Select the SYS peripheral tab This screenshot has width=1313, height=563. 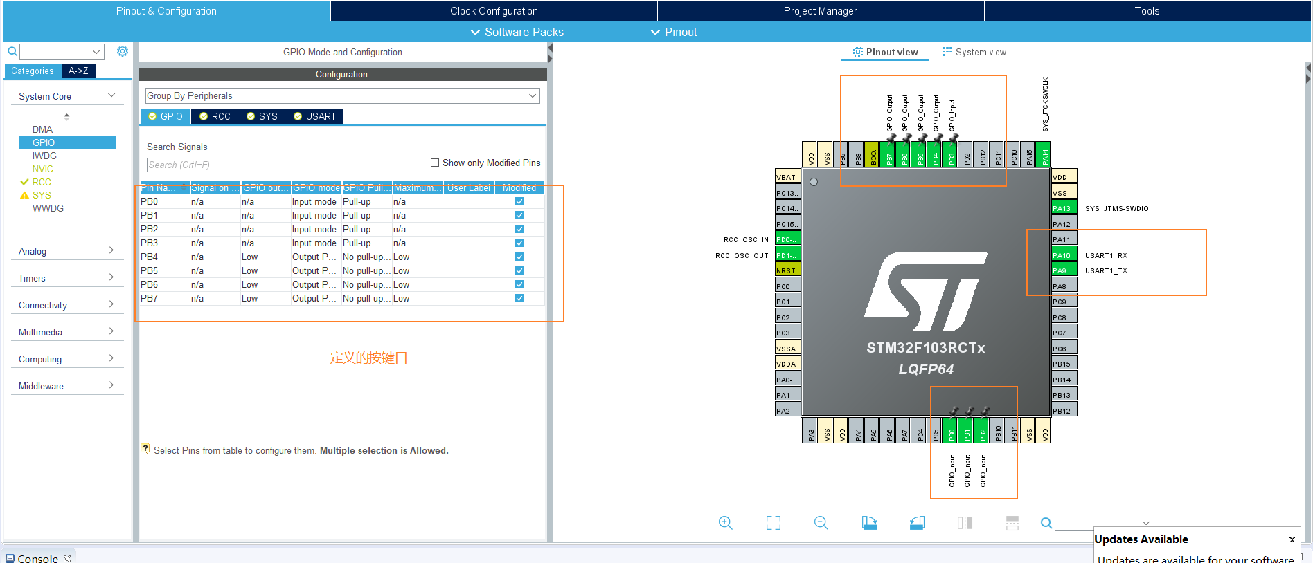click(262, 116)
